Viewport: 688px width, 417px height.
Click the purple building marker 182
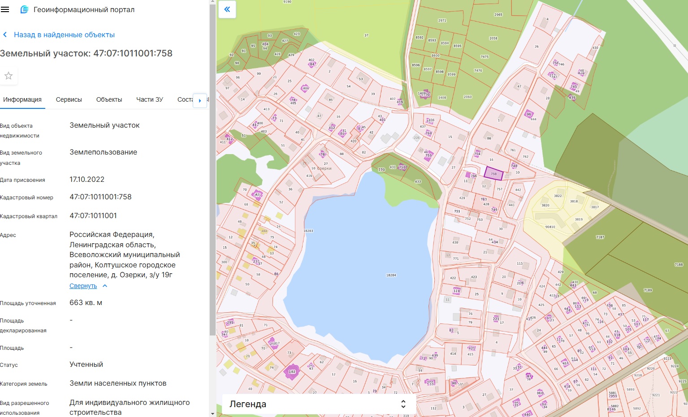click(x=292, y=372)
